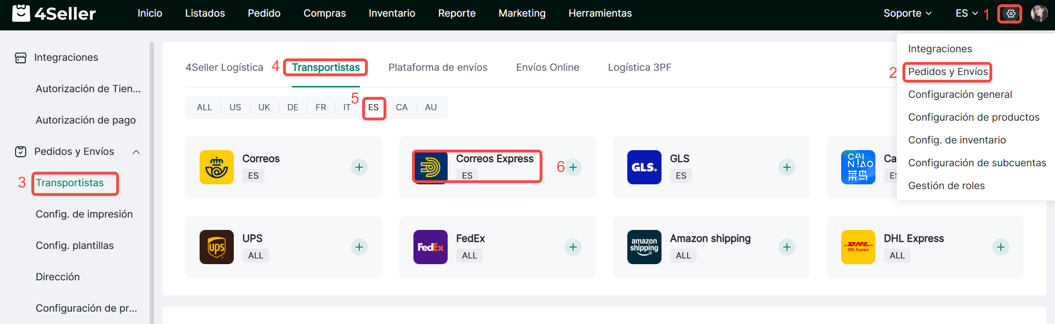Screen dimensions: 1055x324
Task: Select the ALL country filter
Action: coord(204,107)
